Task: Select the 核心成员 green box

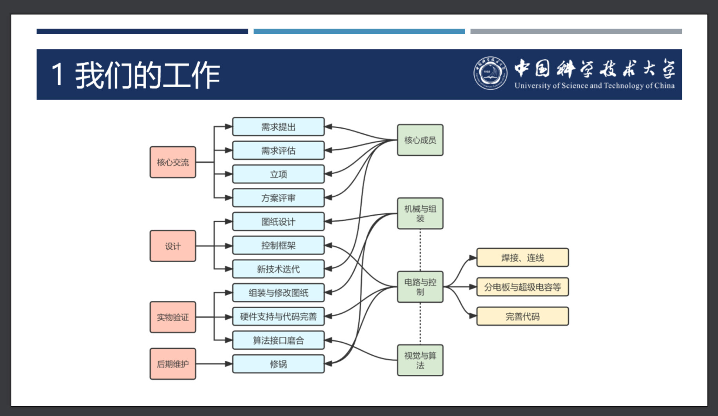Action: click(420, 140)
